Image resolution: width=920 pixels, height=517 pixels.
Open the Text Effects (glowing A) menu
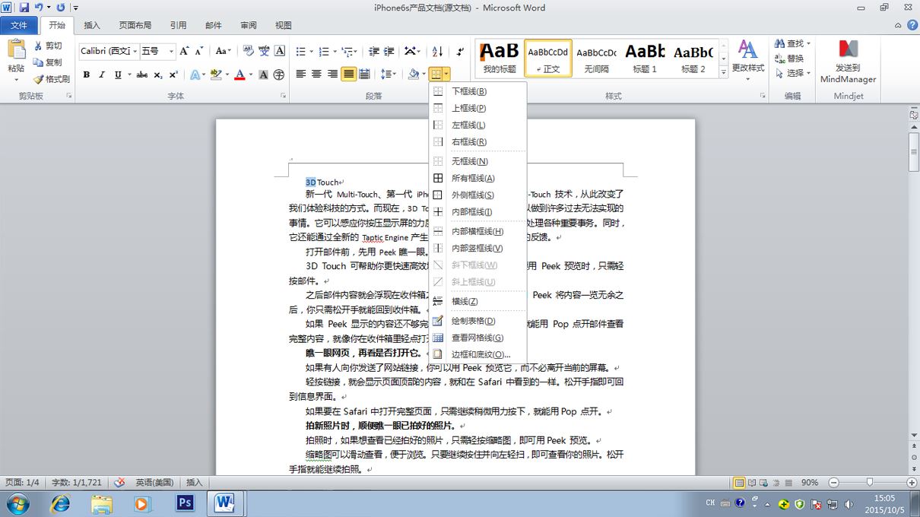click(196, 75)
